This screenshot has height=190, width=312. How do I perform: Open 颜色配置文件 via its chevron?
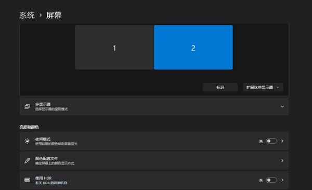coord(282,160)
